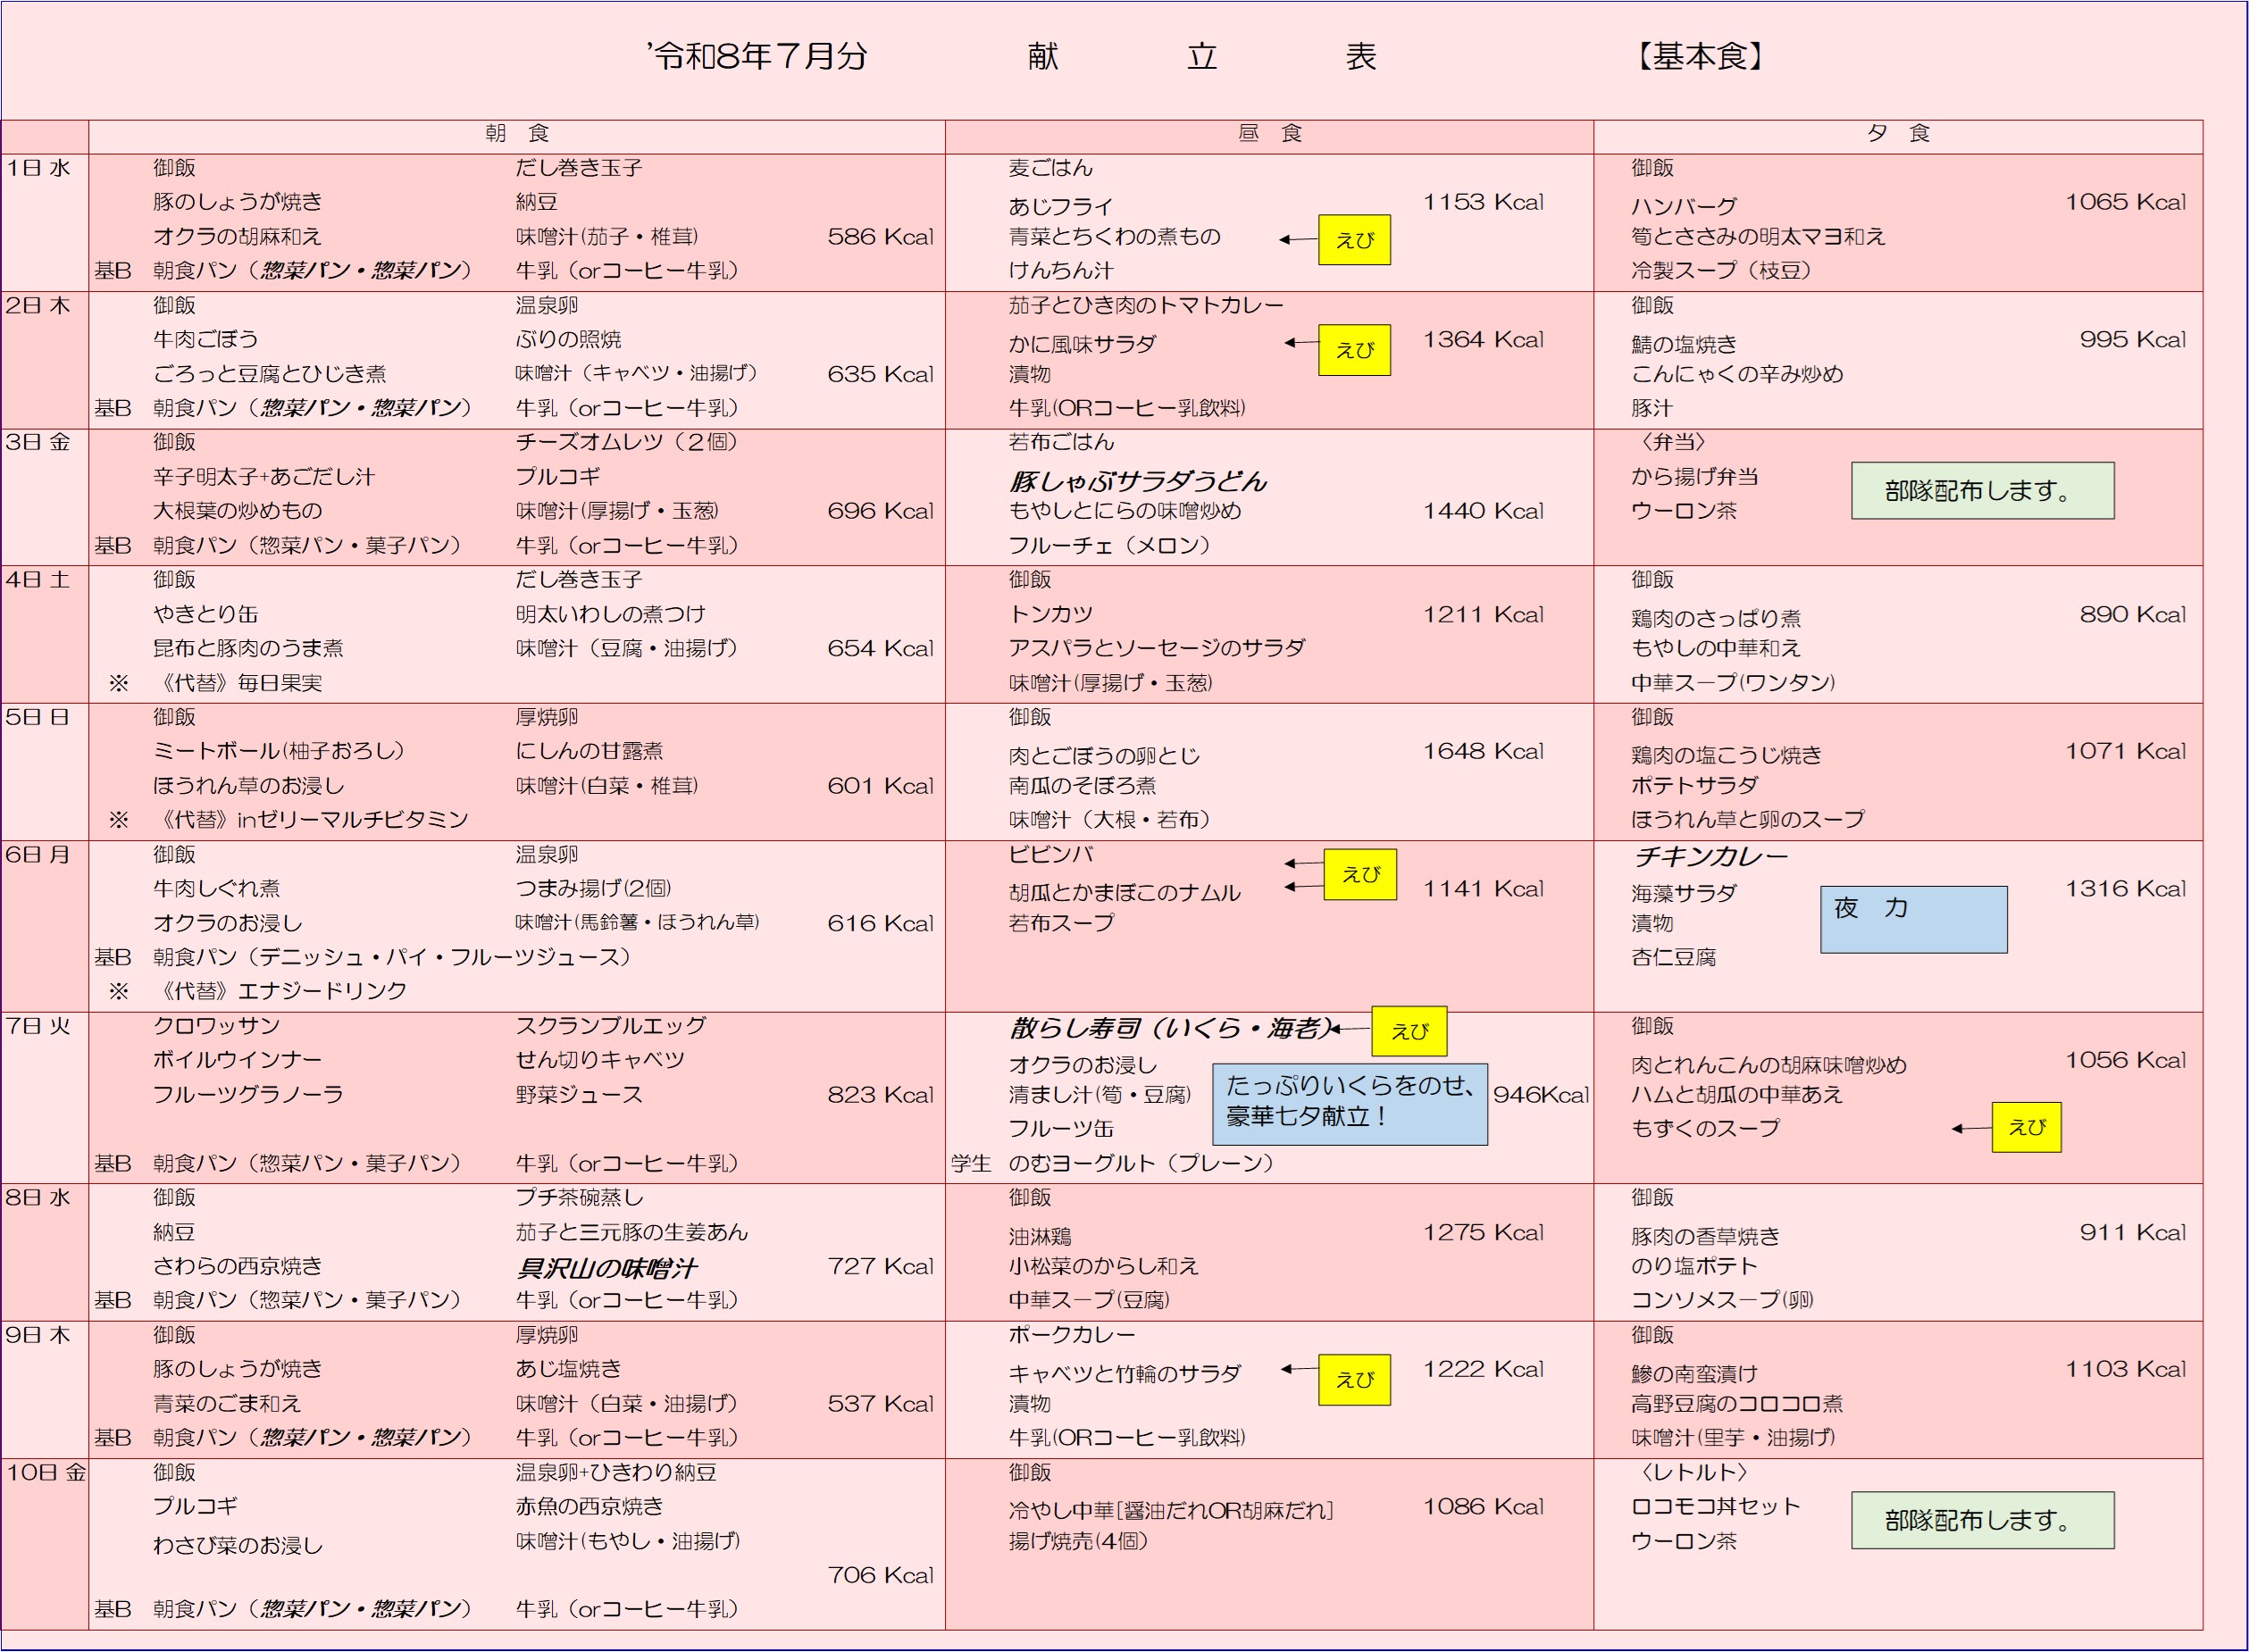This screenshot has width=2249, height=1652.
Task: Click the えび label near もずくのスープ
Action: pos(2026,1127)
